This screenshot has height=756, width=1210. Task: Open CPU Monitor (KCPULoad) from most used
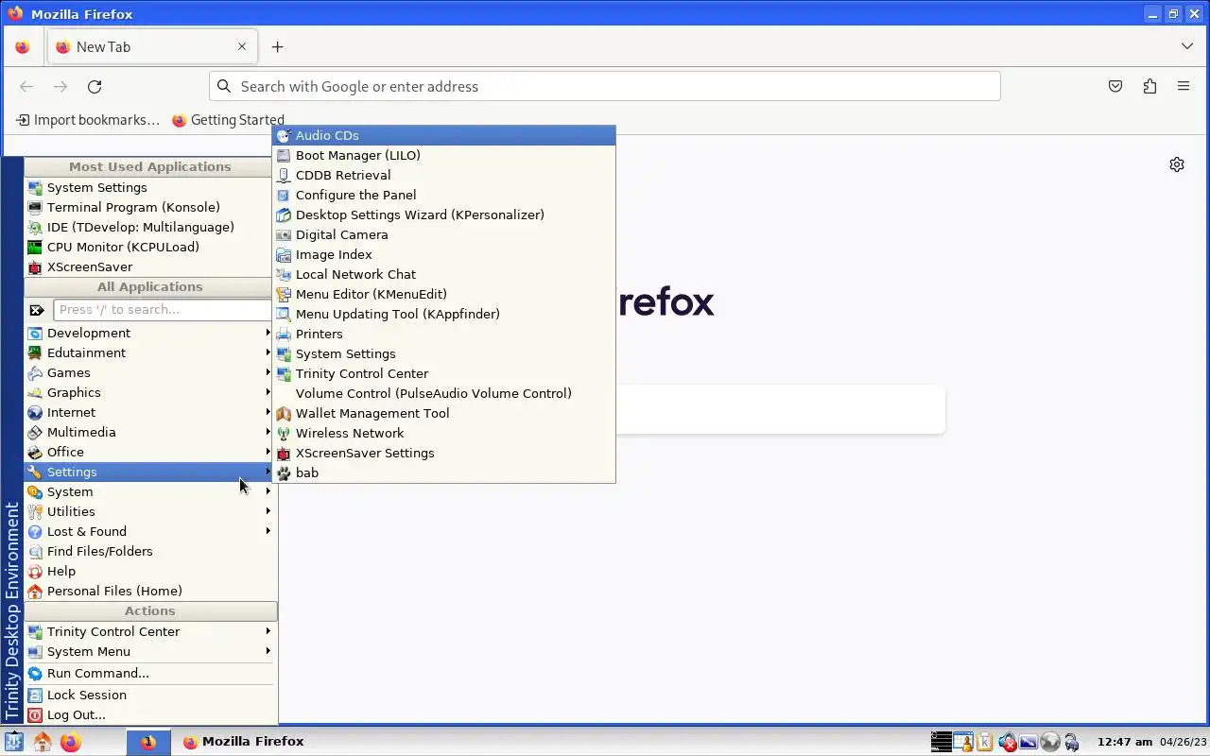click(x=150, y=247)
